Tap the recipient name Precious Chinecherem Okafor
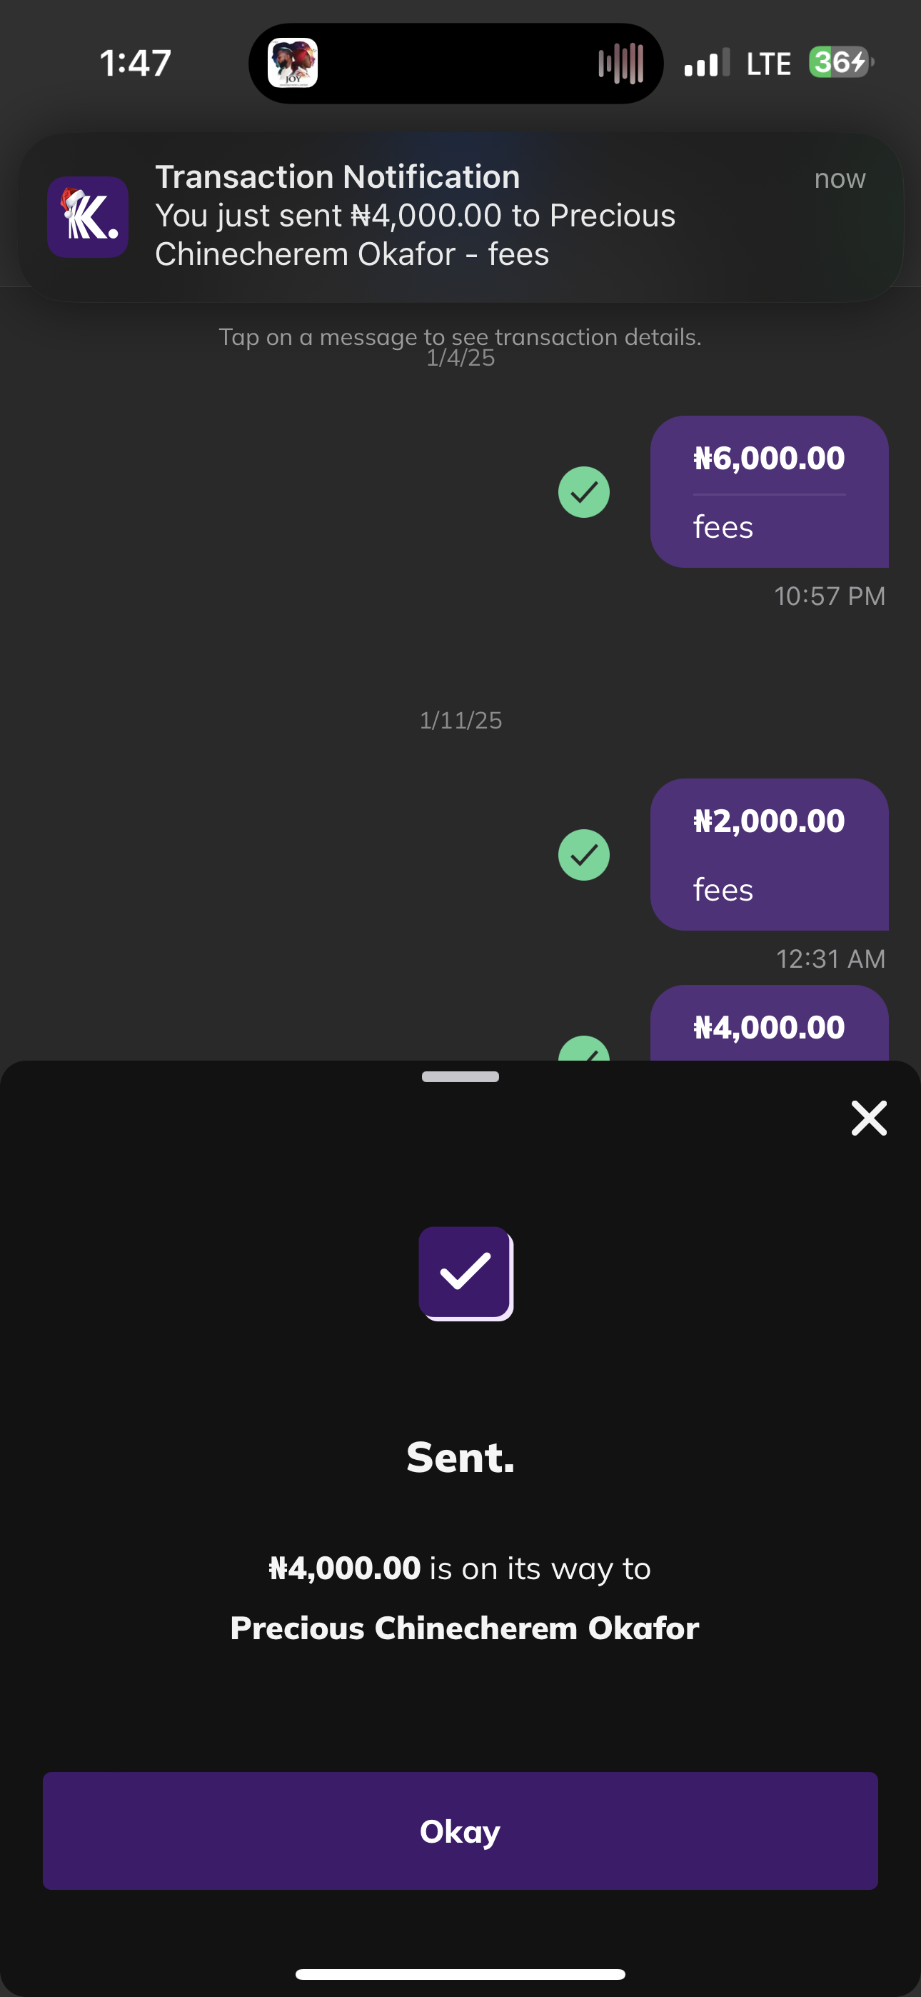Viewport: 921px width, 1997px height. (x=463, y=1628)
